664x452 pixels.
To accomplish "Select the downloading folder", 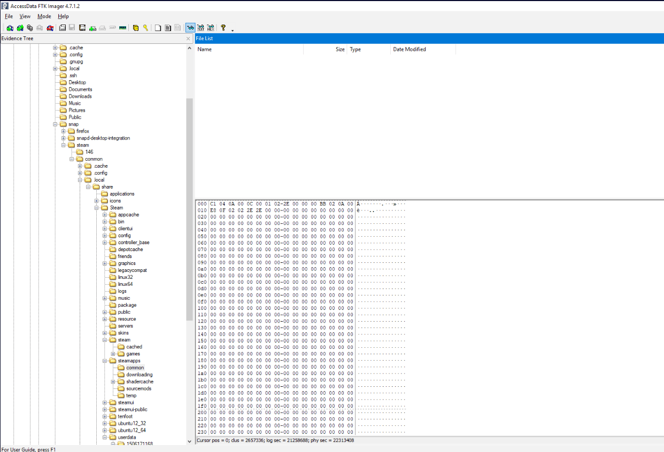I will [x=139, y=375].
